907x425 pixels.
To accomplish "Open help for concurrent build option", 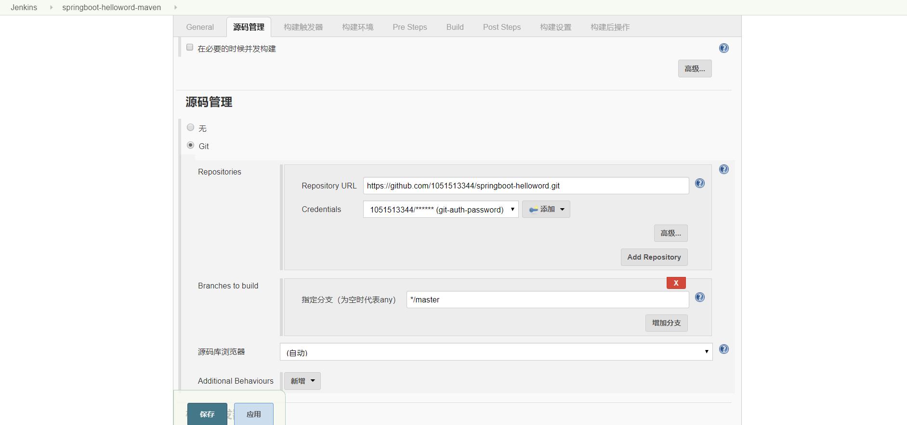I will (x=723, y=48).
